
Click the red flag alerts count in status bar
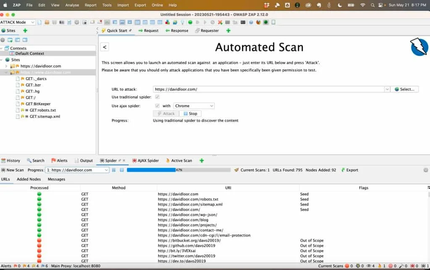(x=17, y=266)
